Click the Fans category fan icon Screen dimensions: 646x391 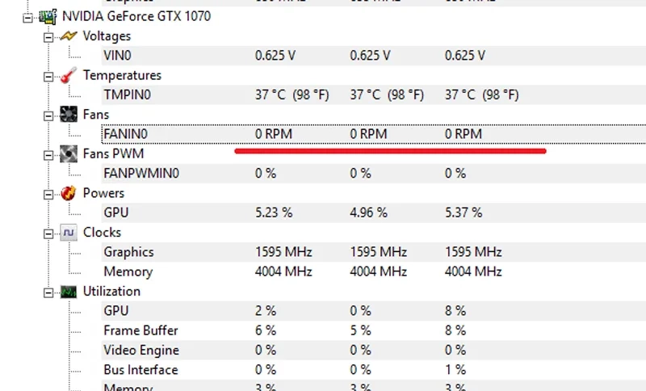(x=69, y=115)
